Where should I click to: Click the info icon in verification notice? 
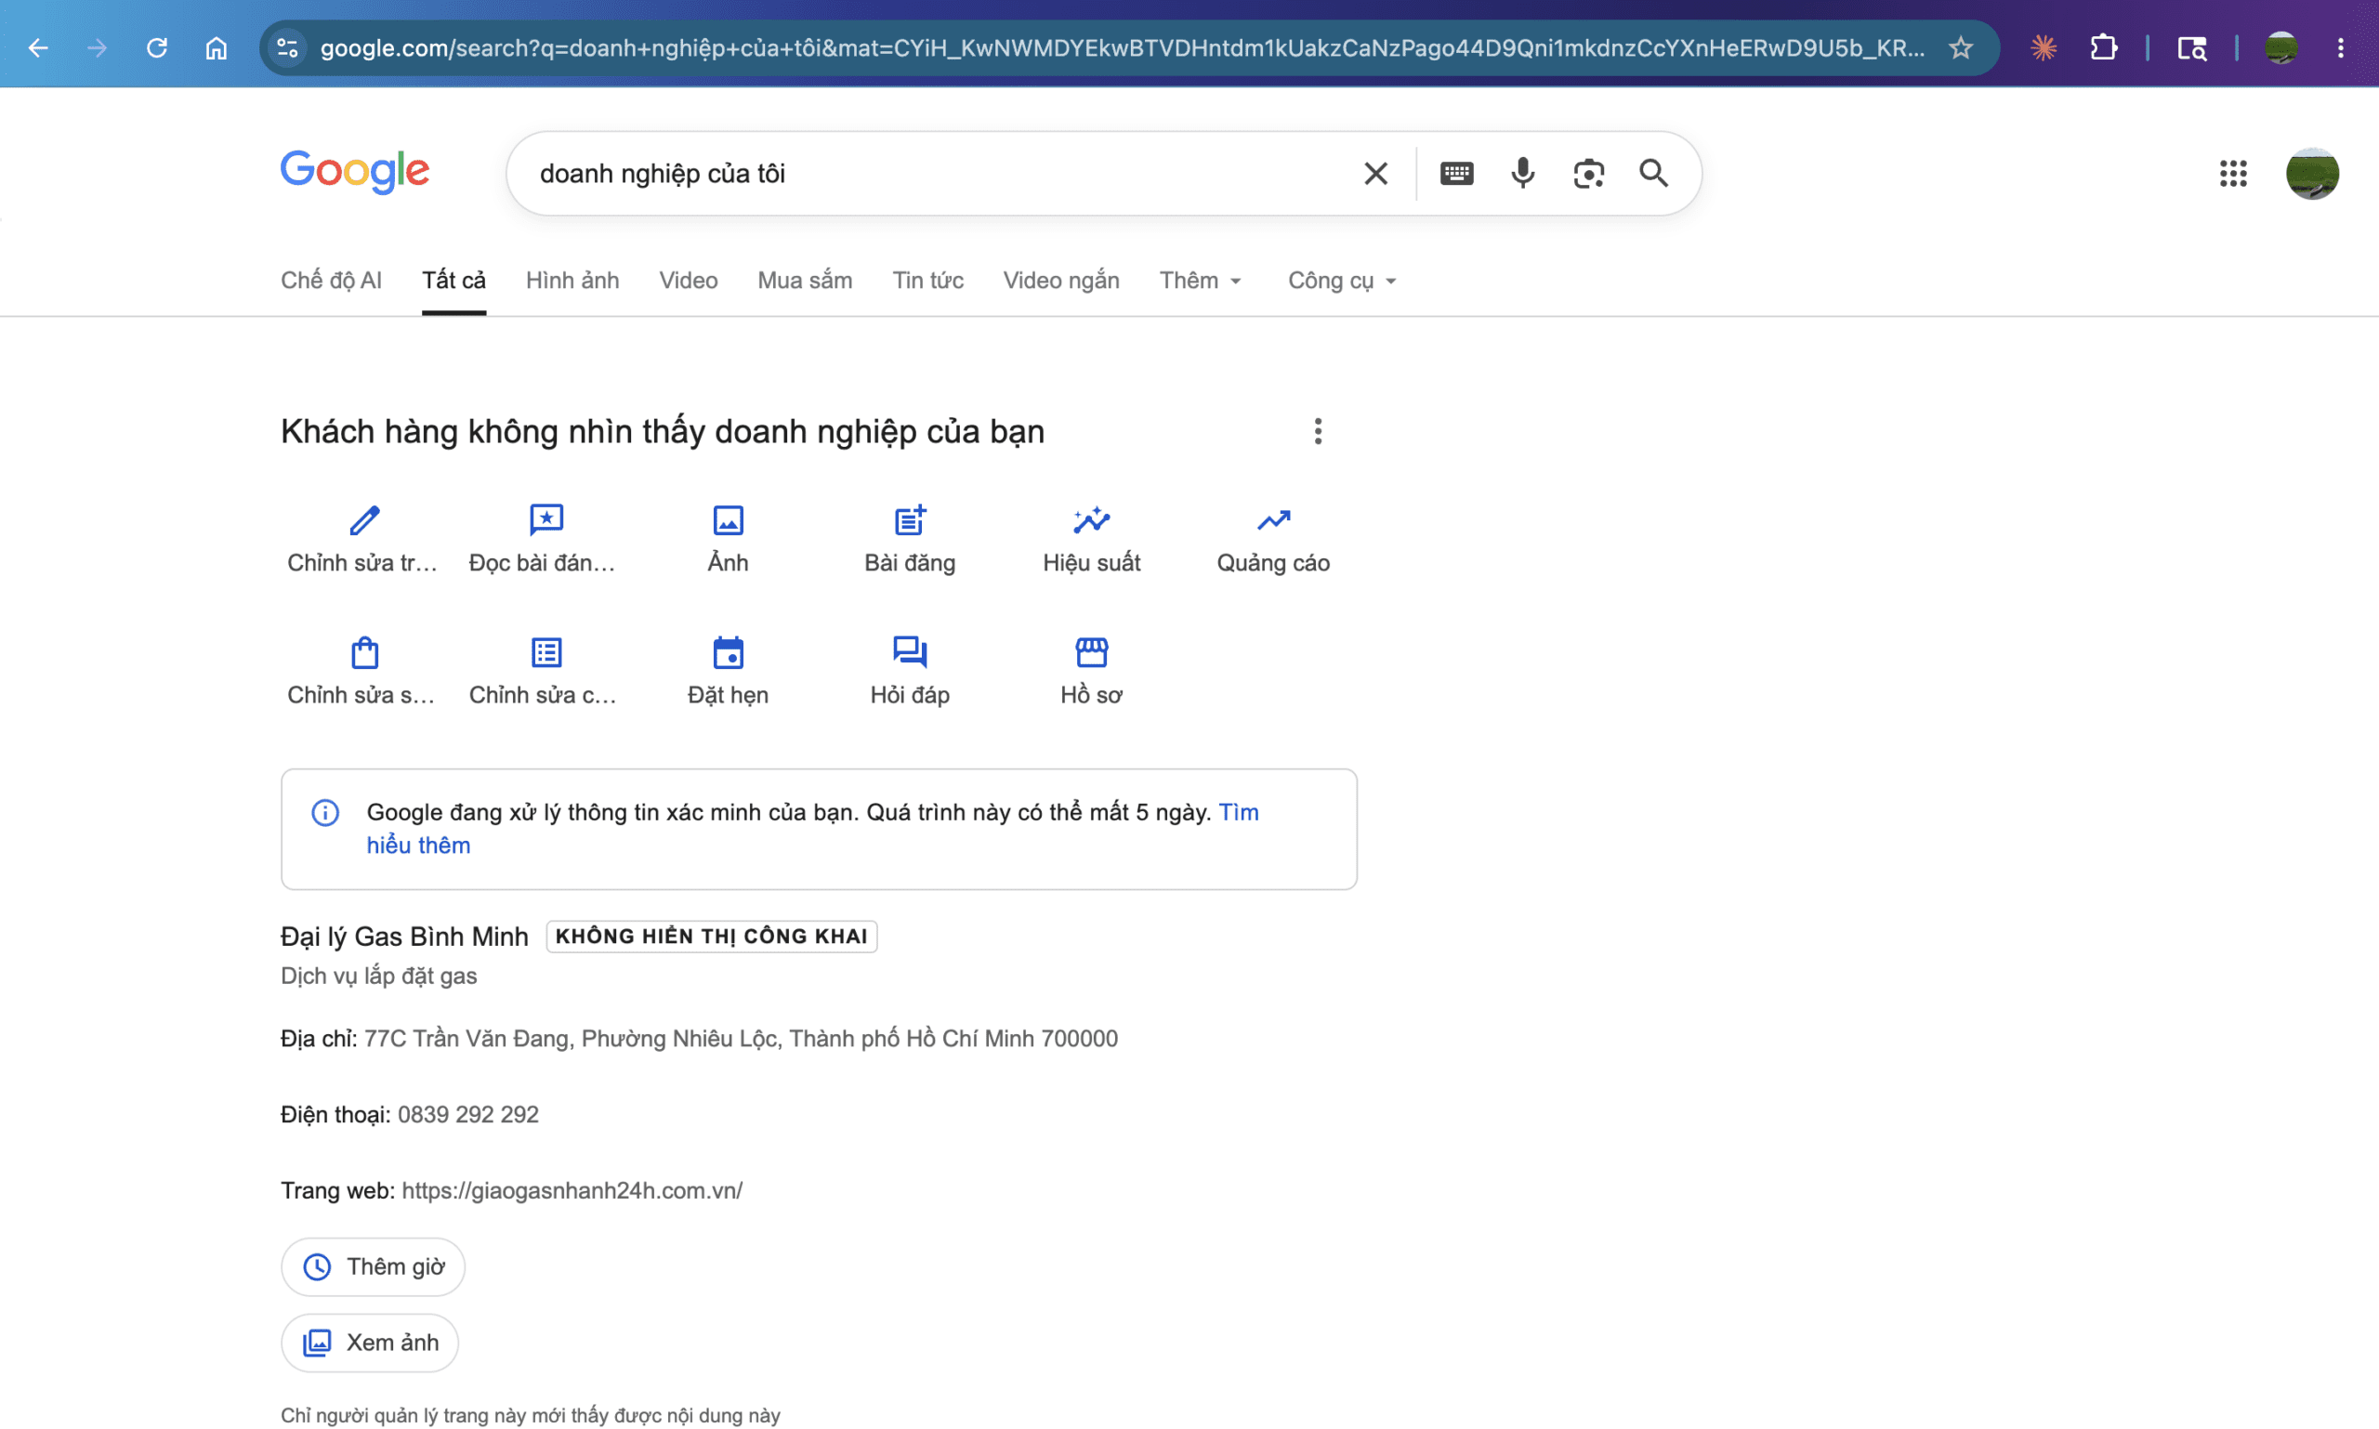pos(325,813)
